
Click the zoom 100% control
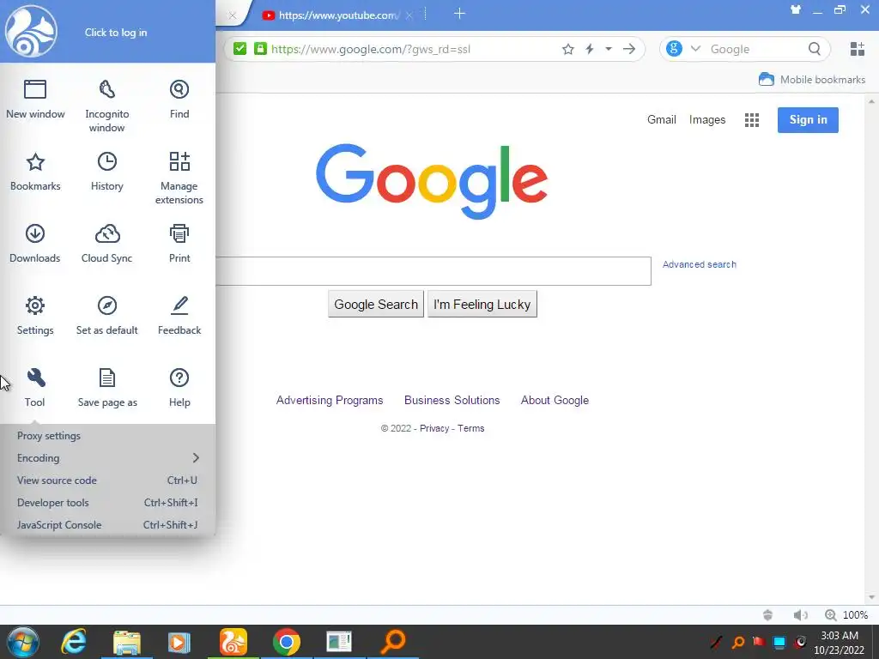pos(846,615)
